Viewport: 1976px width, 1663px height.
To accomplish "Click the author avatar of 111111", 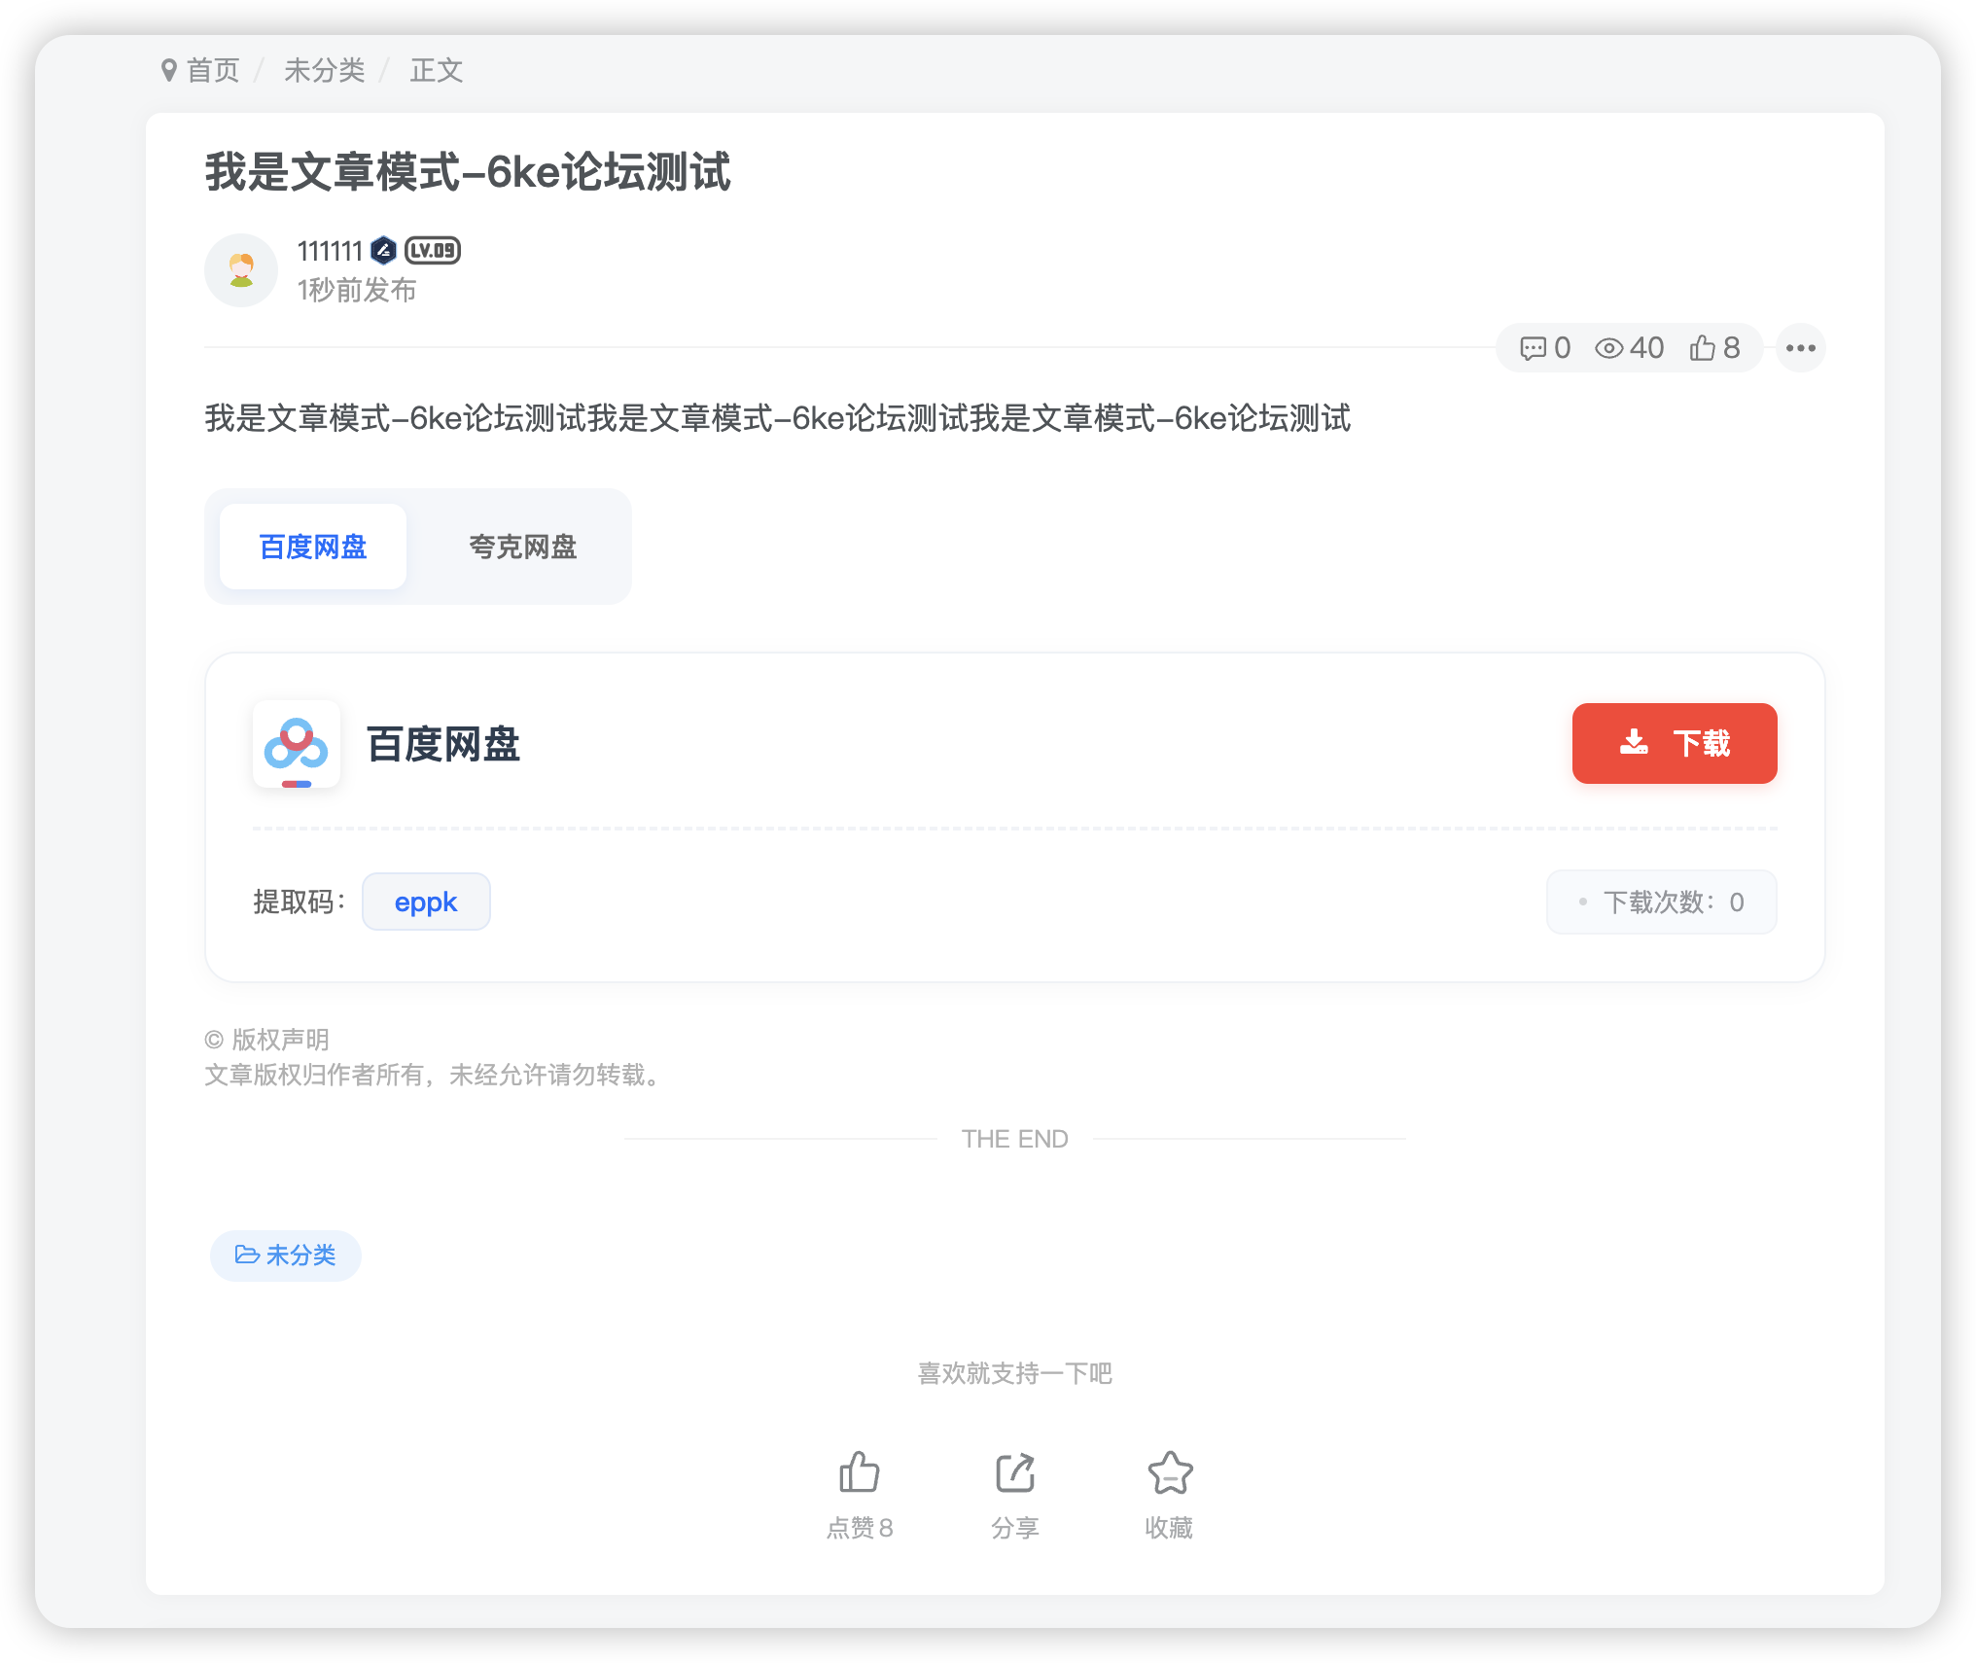I will point(241,269).
